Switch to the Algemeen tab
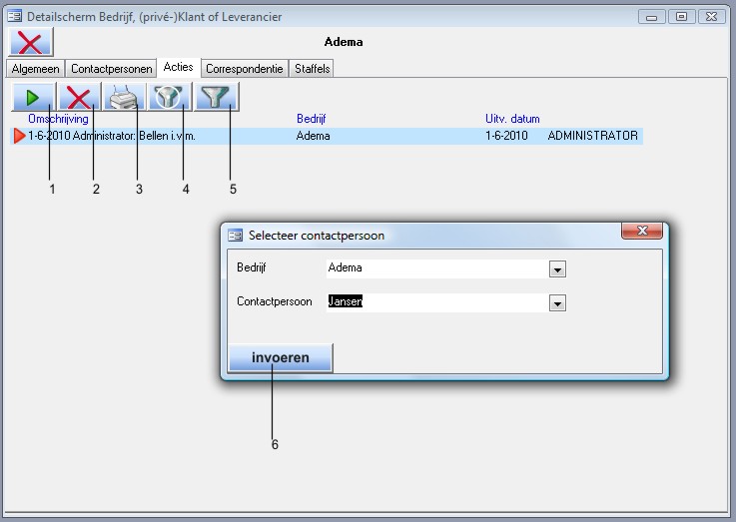The height and width of the screenshot is (522, 736). coord(35,69)
